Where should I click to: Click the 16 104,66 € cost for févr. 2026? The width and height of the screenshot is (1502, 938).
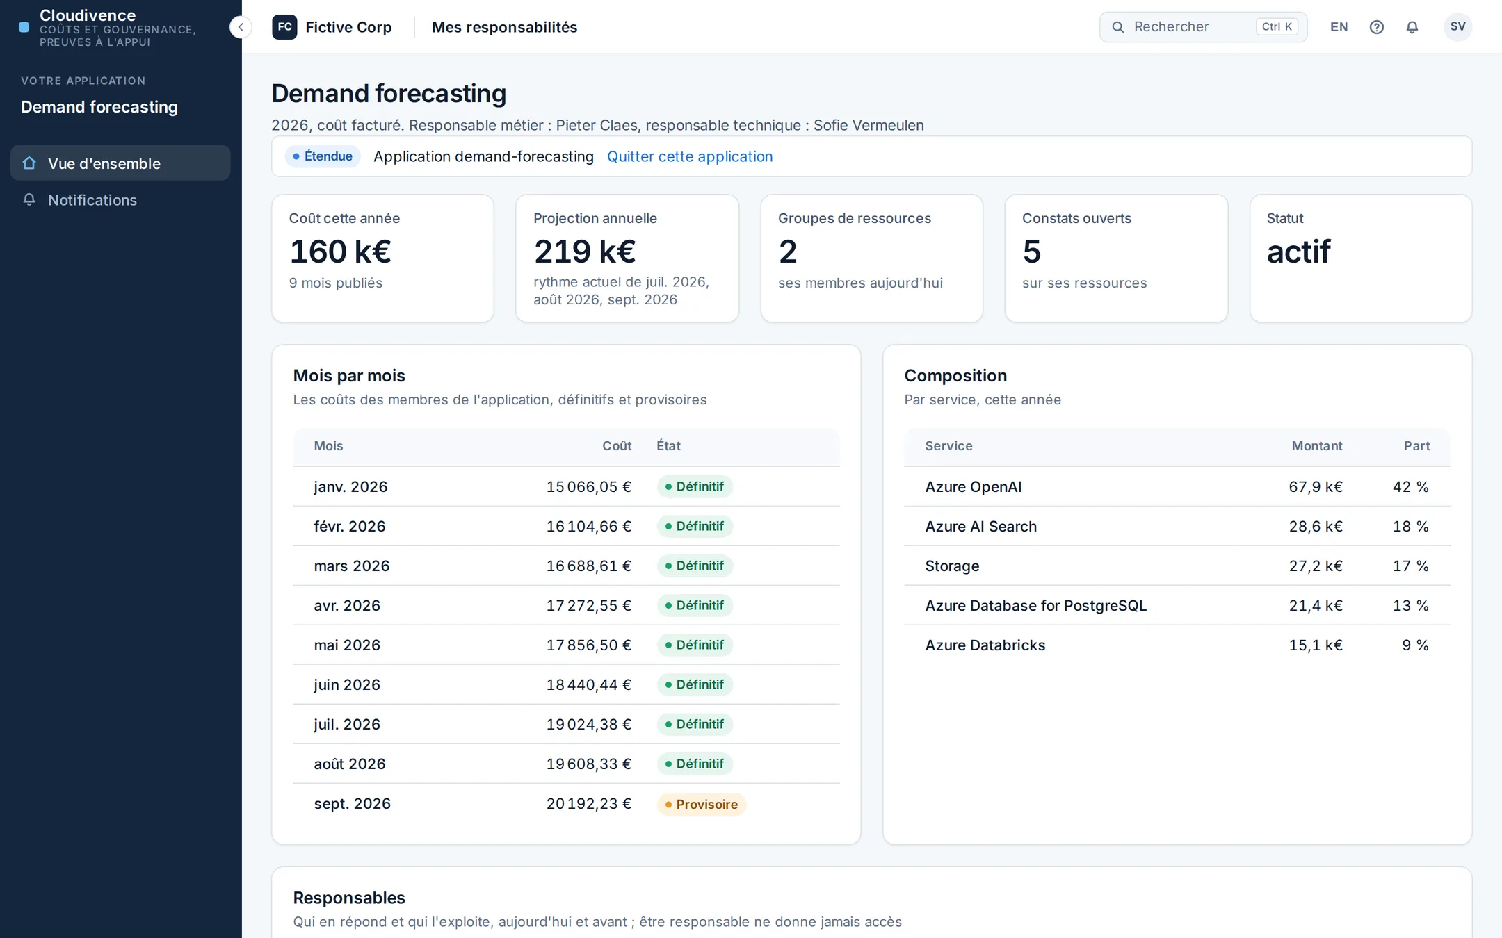coord(588,526)
